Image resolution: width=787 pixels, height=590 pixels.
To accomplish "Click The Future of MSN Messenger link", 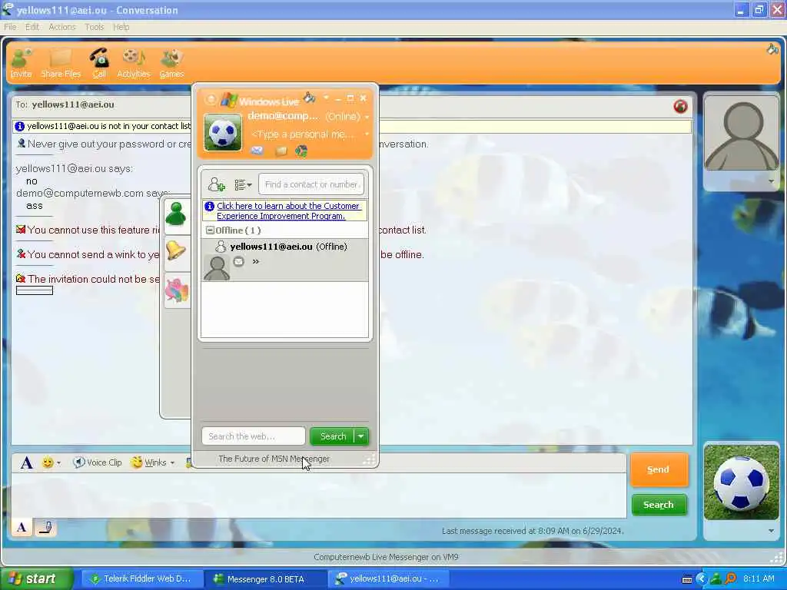I will click(x=274, y=459).
